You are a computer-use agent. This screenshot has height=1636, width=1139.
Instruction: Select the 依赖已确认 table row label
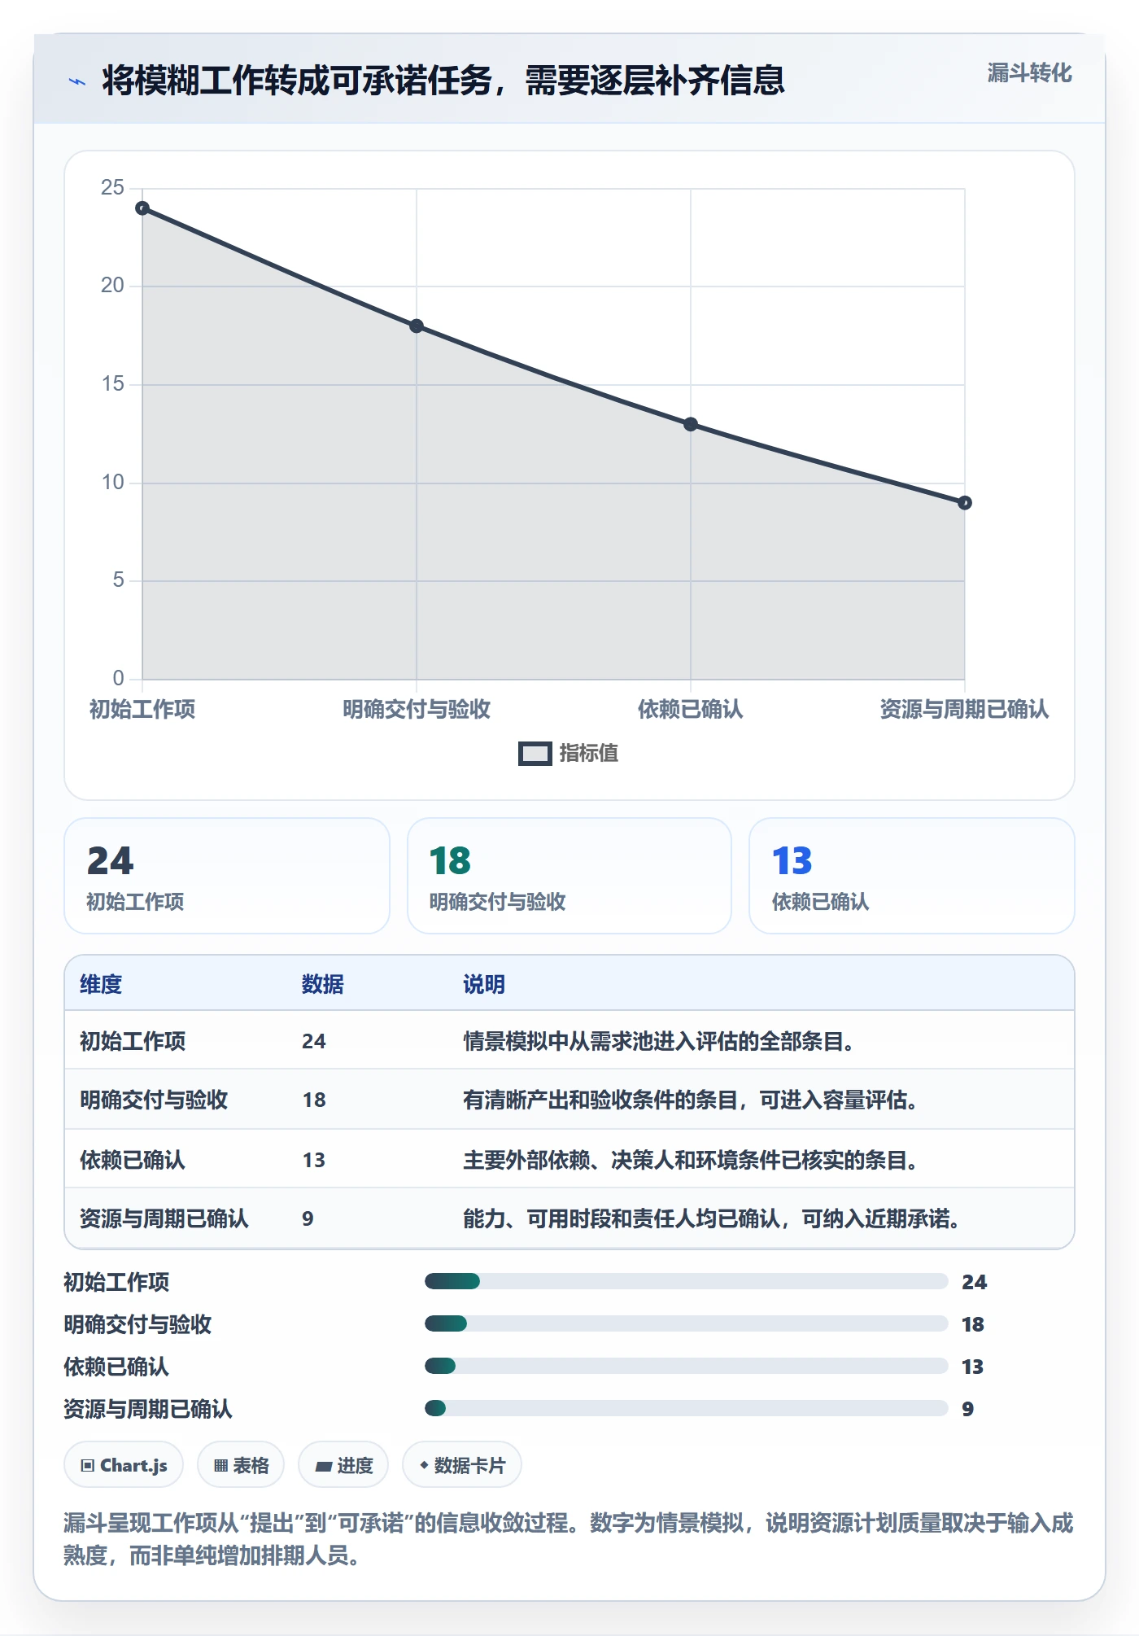point(133,1160)
